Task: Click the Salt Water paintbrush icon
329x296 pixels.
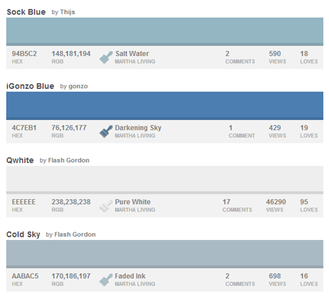Action: click(106, 57)
